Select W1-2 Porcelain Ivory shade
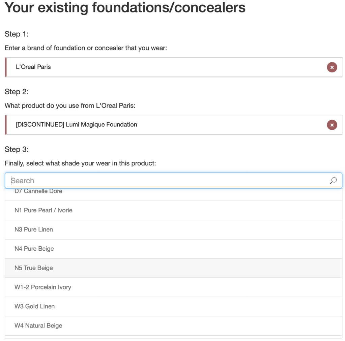Image resolution: width=345 pixels, height=341 pixels. [43, 287]
